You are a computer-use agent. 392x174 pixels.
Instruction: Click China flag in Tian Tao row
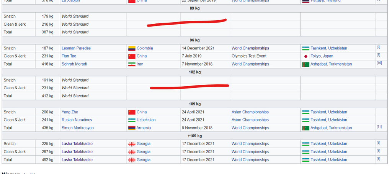[x=132, y=56]
